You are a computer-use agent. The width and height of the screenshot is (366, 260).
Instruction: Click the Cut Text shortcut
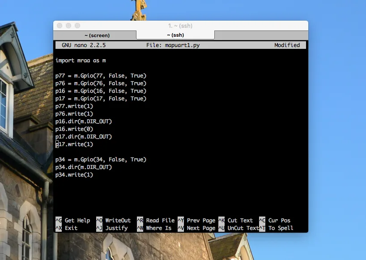click(x=241, y=221)
